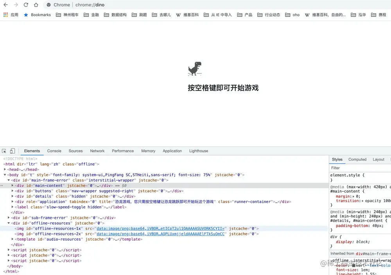This screenshot has width=391, height=275.
Task: Open the oho bookmark folder
Action: (x=292, y=15)
